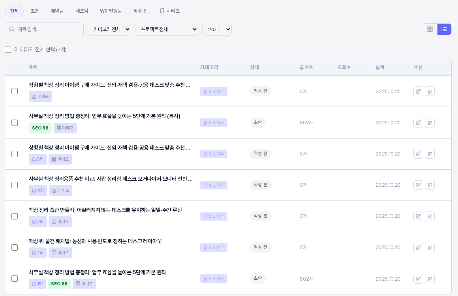
Task: Click SEO 88 badge on the (복사) post
Action: pos(40,128)
